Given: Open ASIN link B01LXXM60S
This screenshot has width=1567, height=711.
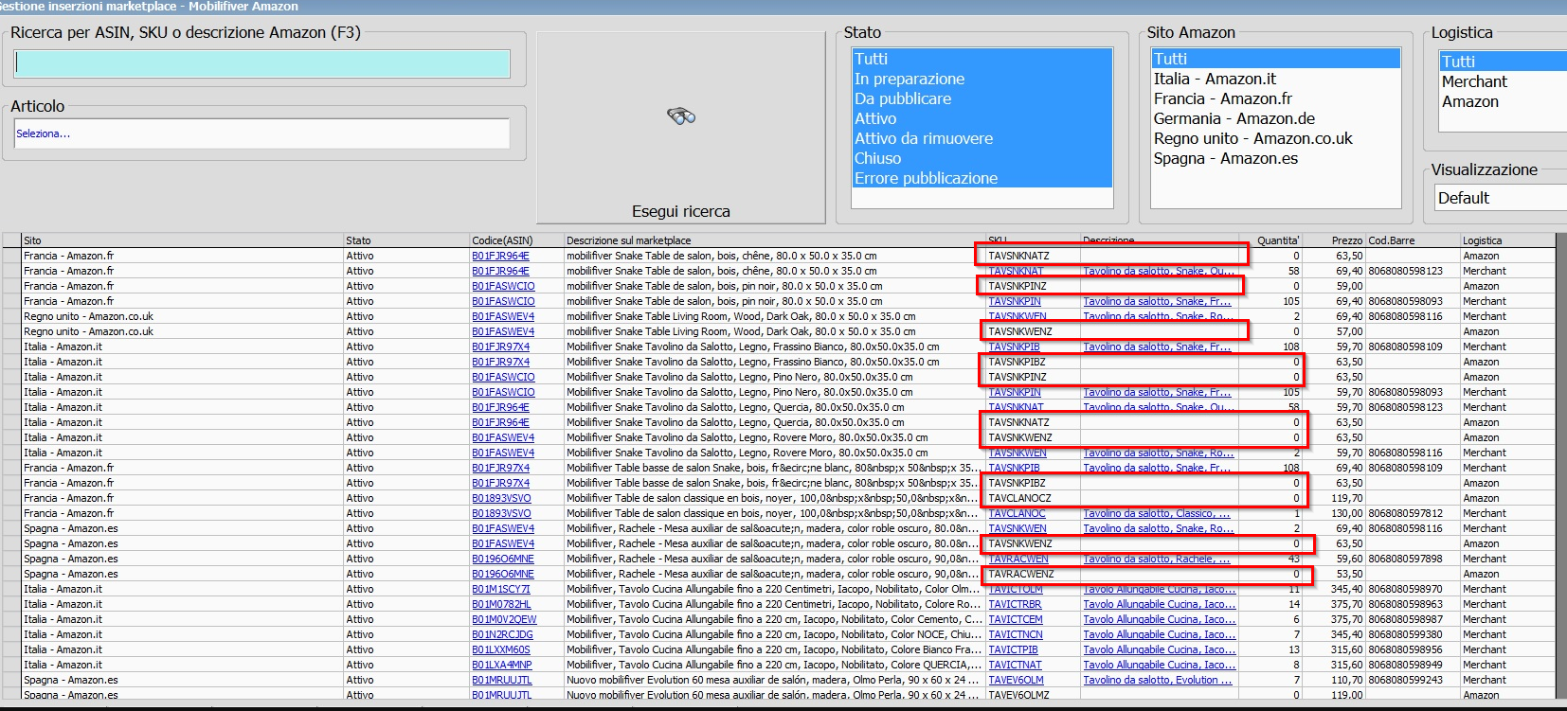Looking at the screenshot, I should point(501,649).
